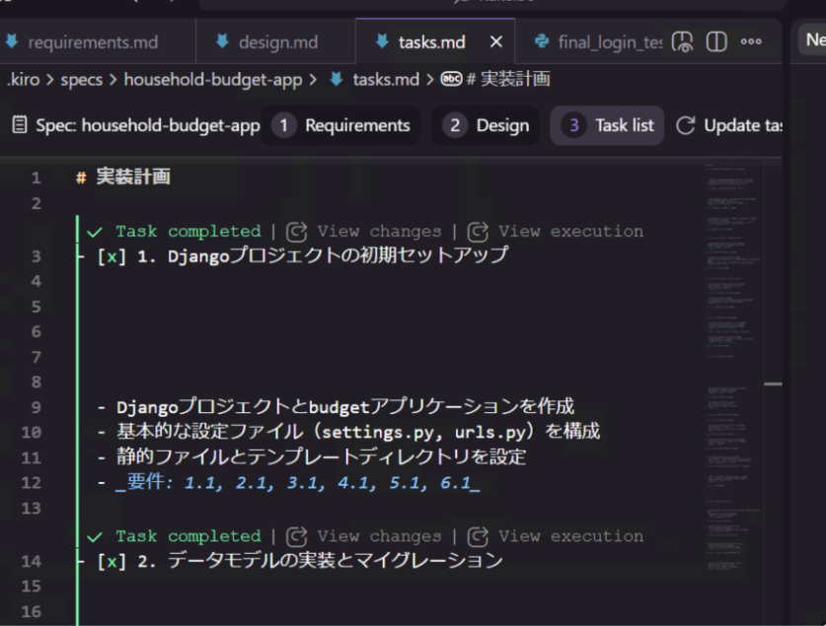Open the more actions ellipsis menu

tap(751, 41)
